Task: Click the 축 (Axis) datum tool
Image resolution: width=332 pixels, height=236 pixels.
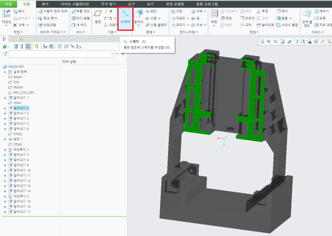Action: pyautogui.click(x=109, y=11)
